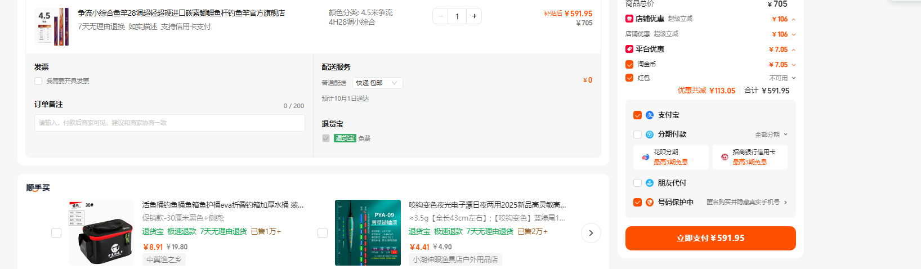Viewport: 921px width, 269px height.
Task: Click the store discount red icon
Action: coord(629,19)
